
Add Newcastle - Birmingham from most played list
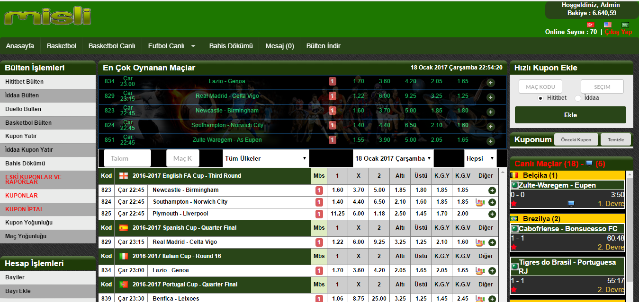491,112
